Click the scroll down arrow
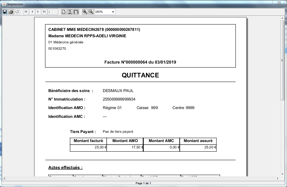Viewport: 287px width, 187px height. 282,174
